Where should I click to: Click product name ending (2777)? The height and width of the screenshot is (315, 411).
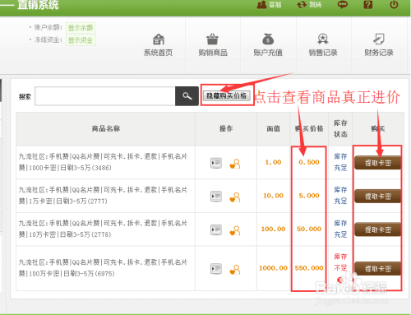click(103, 196)
